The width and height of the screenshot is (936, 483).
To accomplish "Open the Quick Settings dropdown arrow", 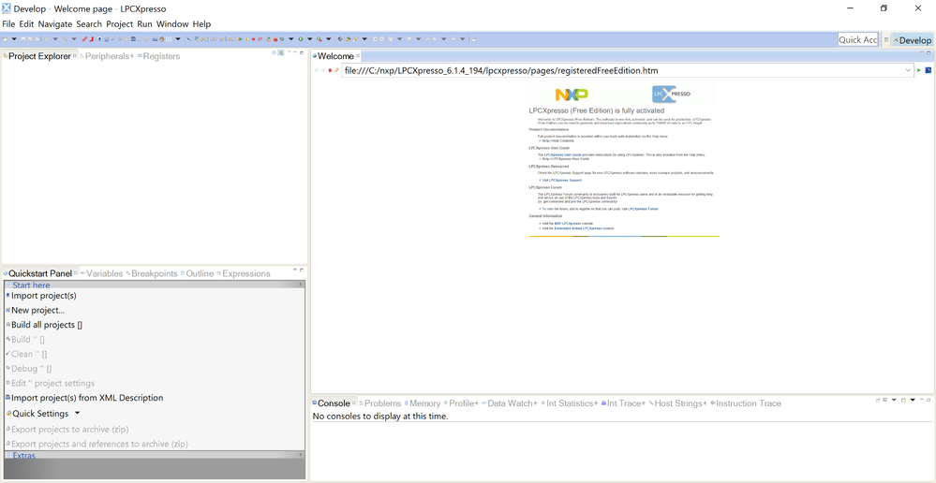I will [x=77, y=413].
